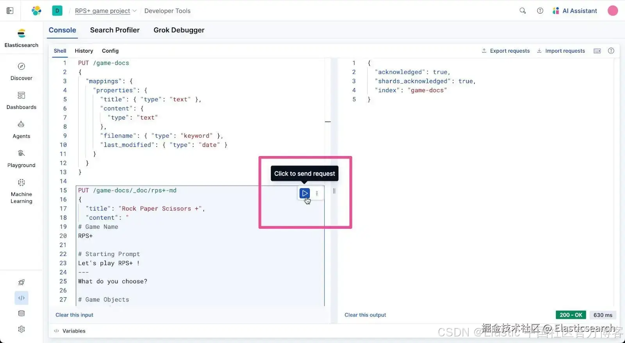Open the help icon in the top header

[540, 11]
